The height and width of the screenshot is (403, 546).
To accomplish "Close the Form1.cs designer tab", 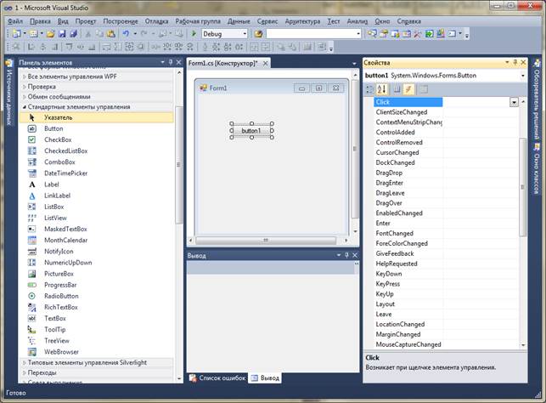I will click(265, 63).
